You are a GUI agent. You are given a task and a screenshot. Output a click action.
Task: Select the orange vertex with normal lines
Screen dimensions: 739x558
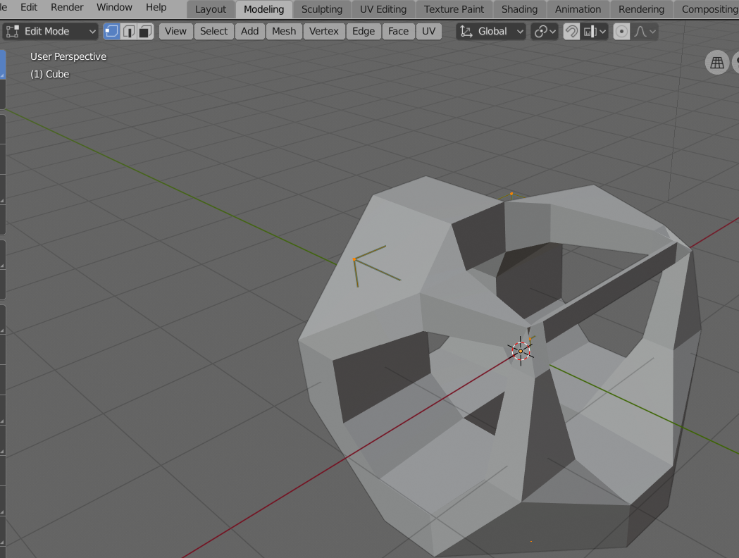pyautogui.click(x=354, y=259)
